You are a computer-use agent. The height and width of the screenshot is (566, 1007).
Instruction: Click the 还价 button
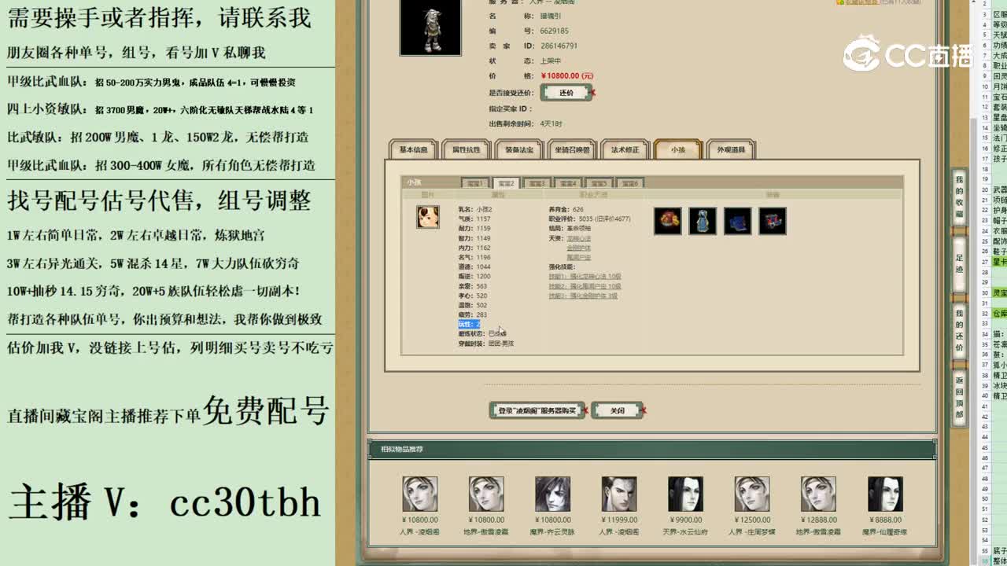point(567,92)
